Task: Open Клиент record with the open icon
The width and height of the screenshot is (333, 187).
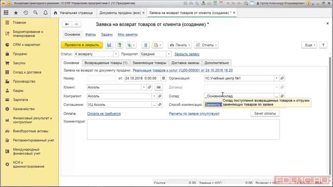Action: tap(149, 87)
